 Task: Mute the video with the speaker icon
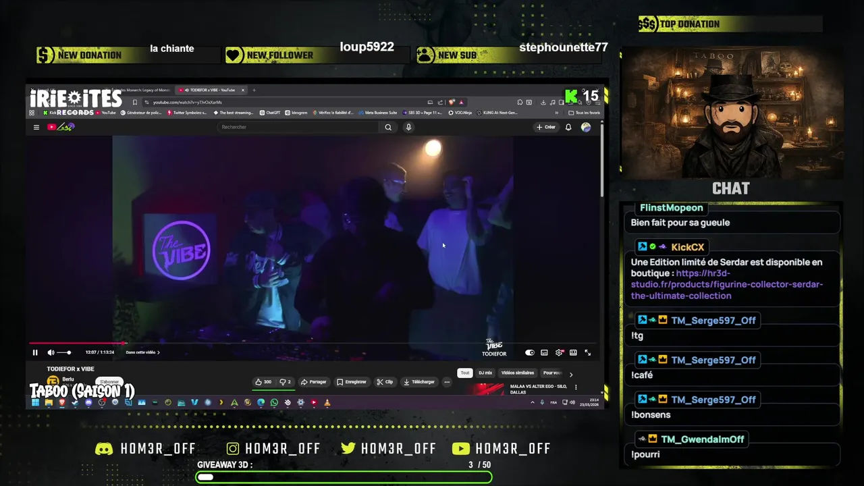coord(51,352)
